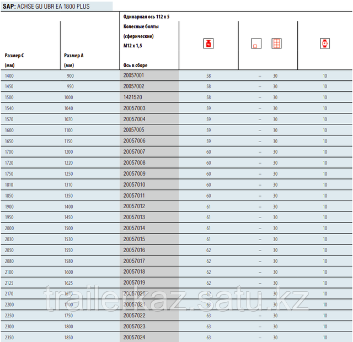Click size A value 1800
The width and height of the screenshot is (353, 342).
[x=68, y=327]
